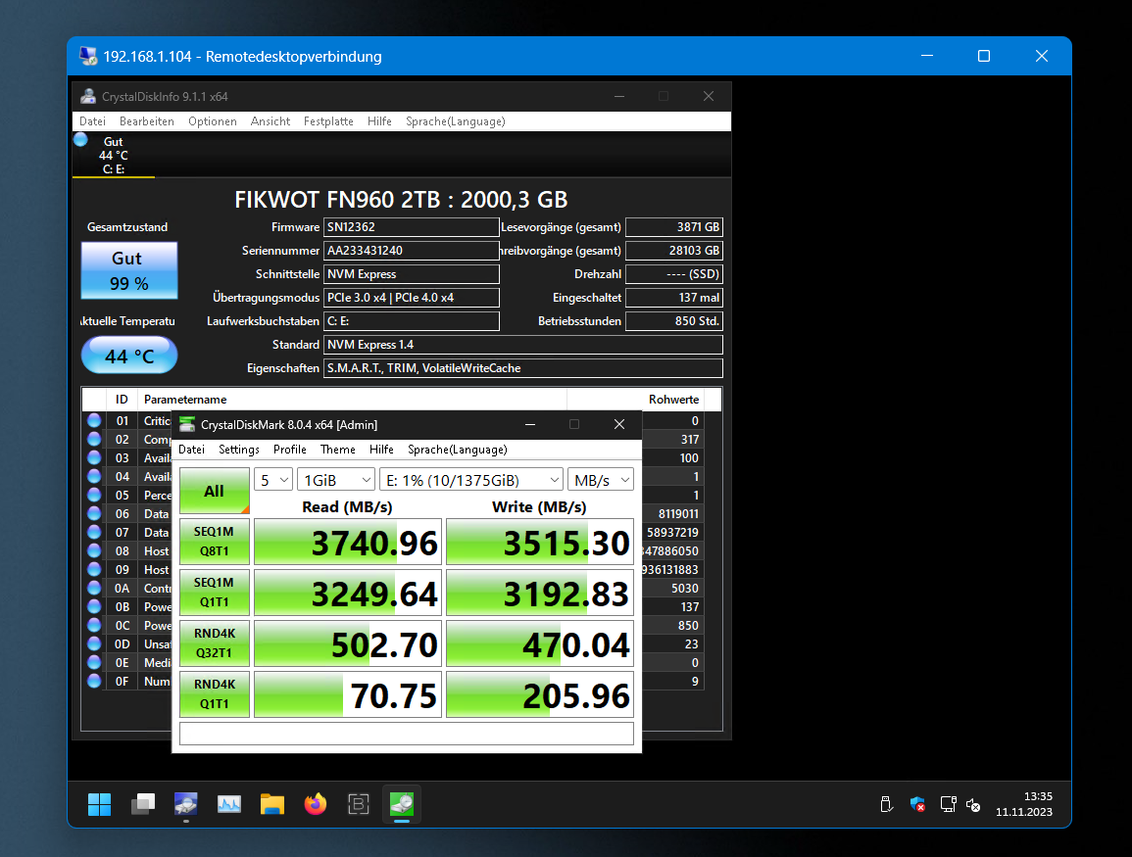Image resolution: width=1132 pixels, height=857 pixels.
Task: Expand the drive dropdown showing E: 1%
Action: pyautogui.click(x=471, y=480)
